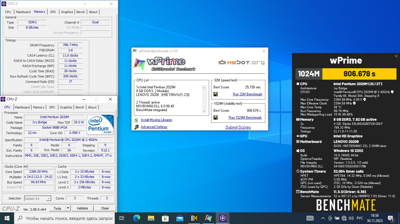Click the 806.678 s BenchMate result
Screen dimensions: 400x224
359,74
